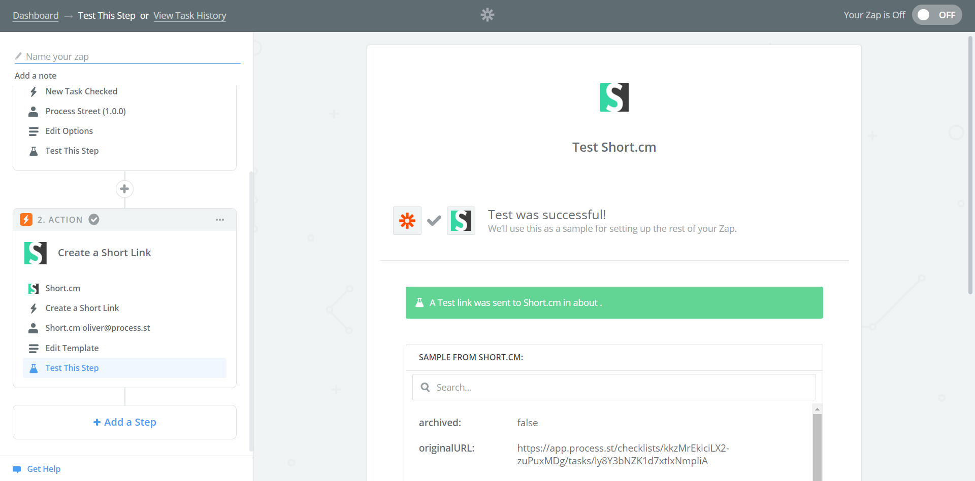975x481 pixels.
Task: Click the lightning icon beside New Task Checked
Action: (34, 91)
